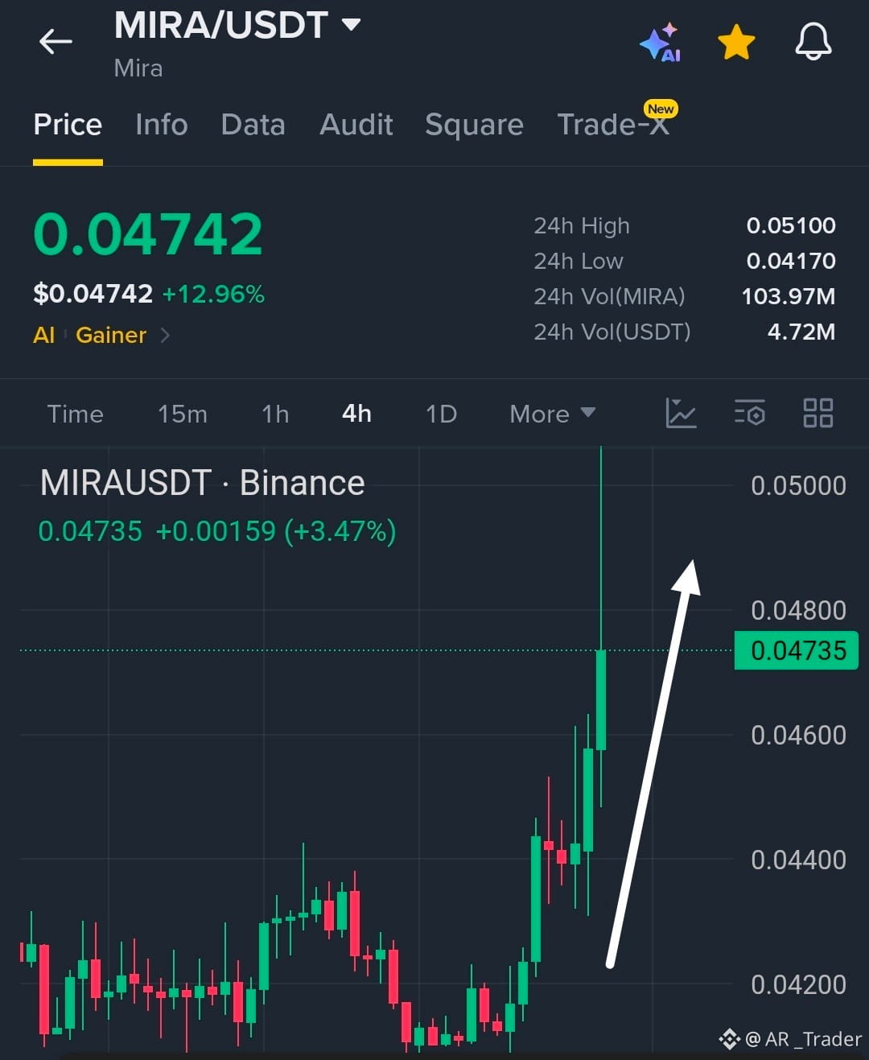The height and width of the screenshot is (1060, 869).
Task: Click the MIRAUSDT · Binance chart title
Action: [203, 483]
